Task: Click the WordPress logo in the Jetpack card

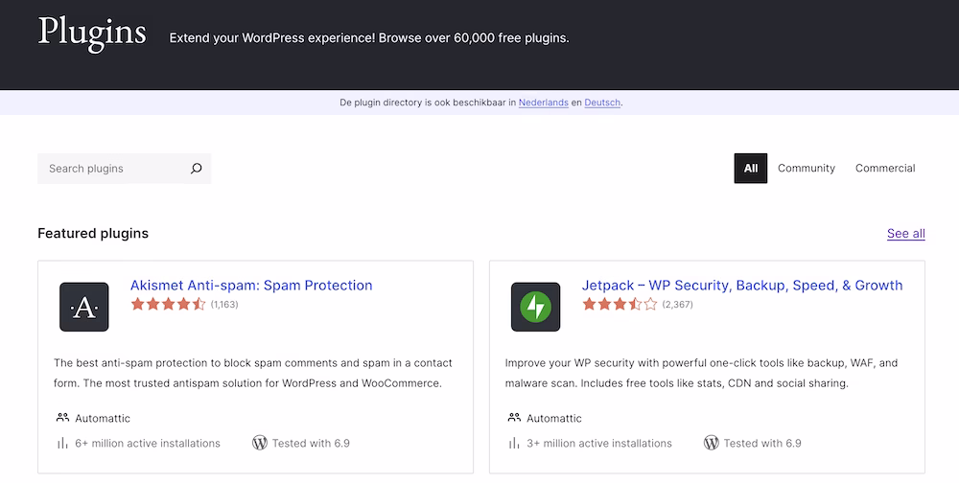Action: tap(712, 443)
